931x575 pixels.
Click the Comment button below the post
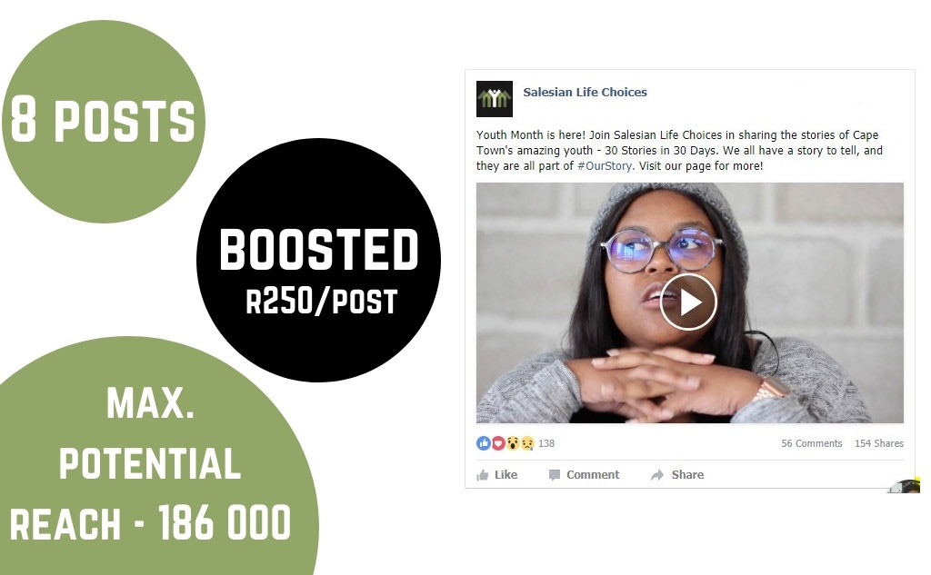(585, 475)
